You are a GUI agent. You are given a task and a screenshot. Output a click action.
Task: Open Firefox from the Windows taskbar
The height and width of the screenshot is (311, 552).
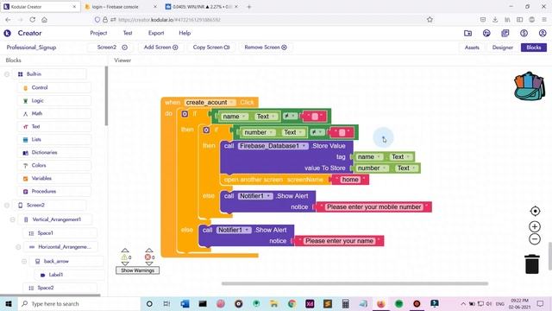click(x=381, y=303)
